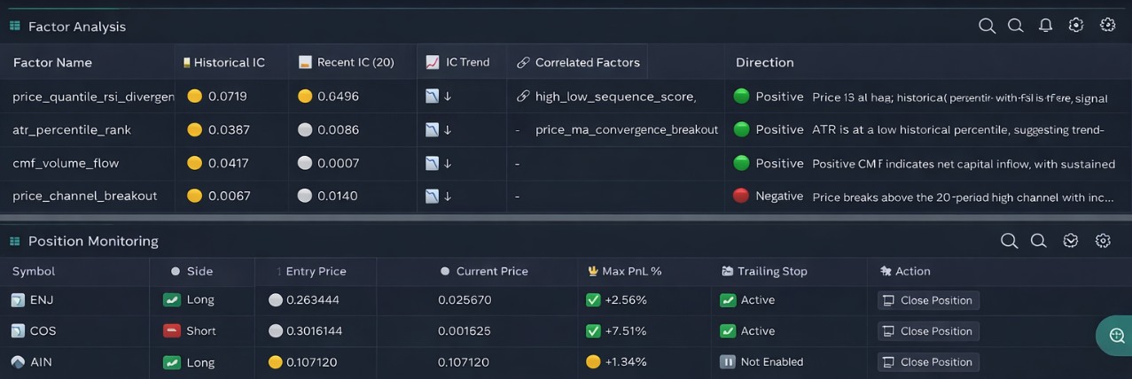This screenshot has height=379, width=1132.
Task: Select the Correlated Factors column header
Action: pos(587,63)
